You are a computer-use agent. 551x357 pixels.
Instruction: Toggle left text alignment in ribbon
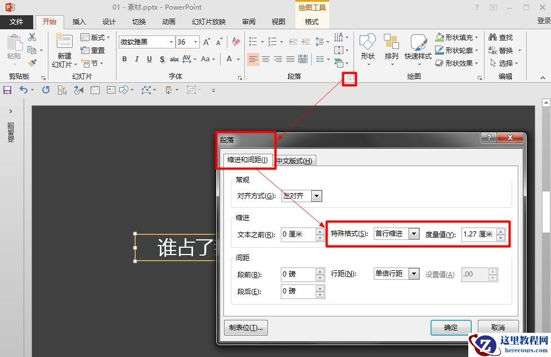pyautogui.click(x=253, y=59)
